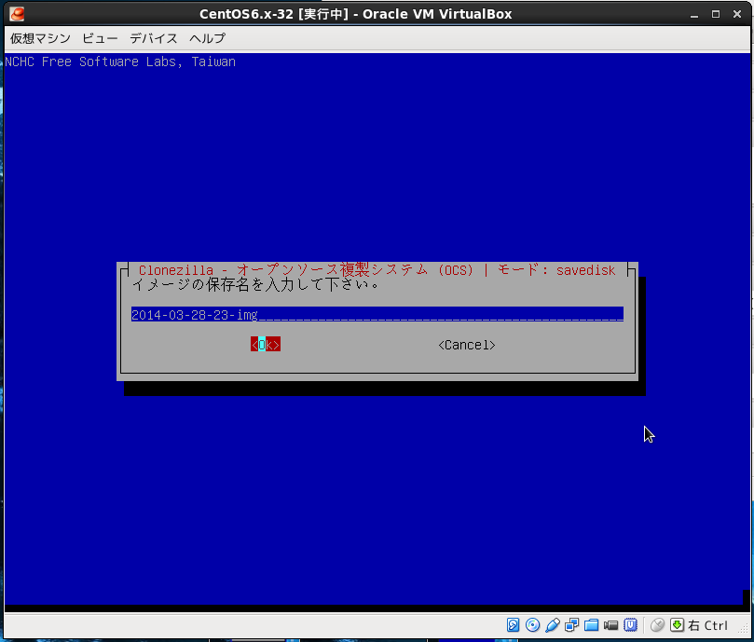Screen dimensions: 754x642
Task: Click the 右 Ctrl host key label
Action: tap(708, 625)
